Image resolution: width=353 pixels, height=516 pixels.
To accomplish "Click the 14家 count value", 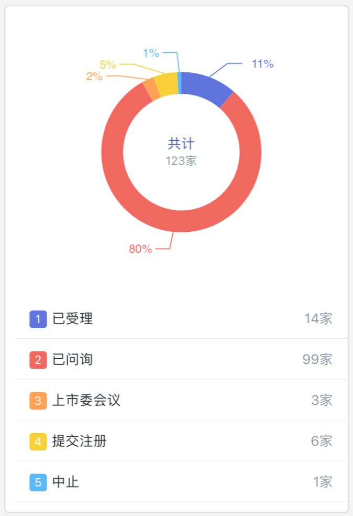I will coord(318,319).
